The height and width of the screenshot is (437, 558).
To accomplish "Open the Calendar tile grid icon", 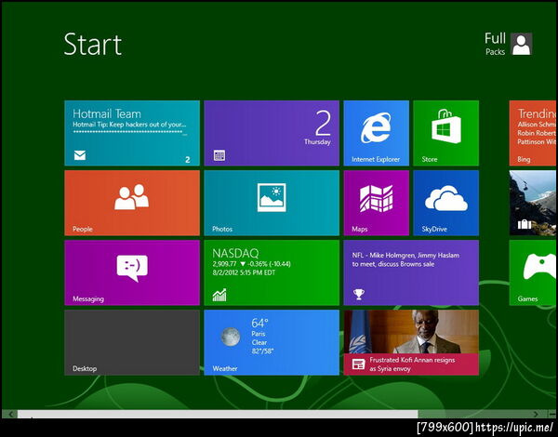I will pyautogui.click(x=219, y=155).
